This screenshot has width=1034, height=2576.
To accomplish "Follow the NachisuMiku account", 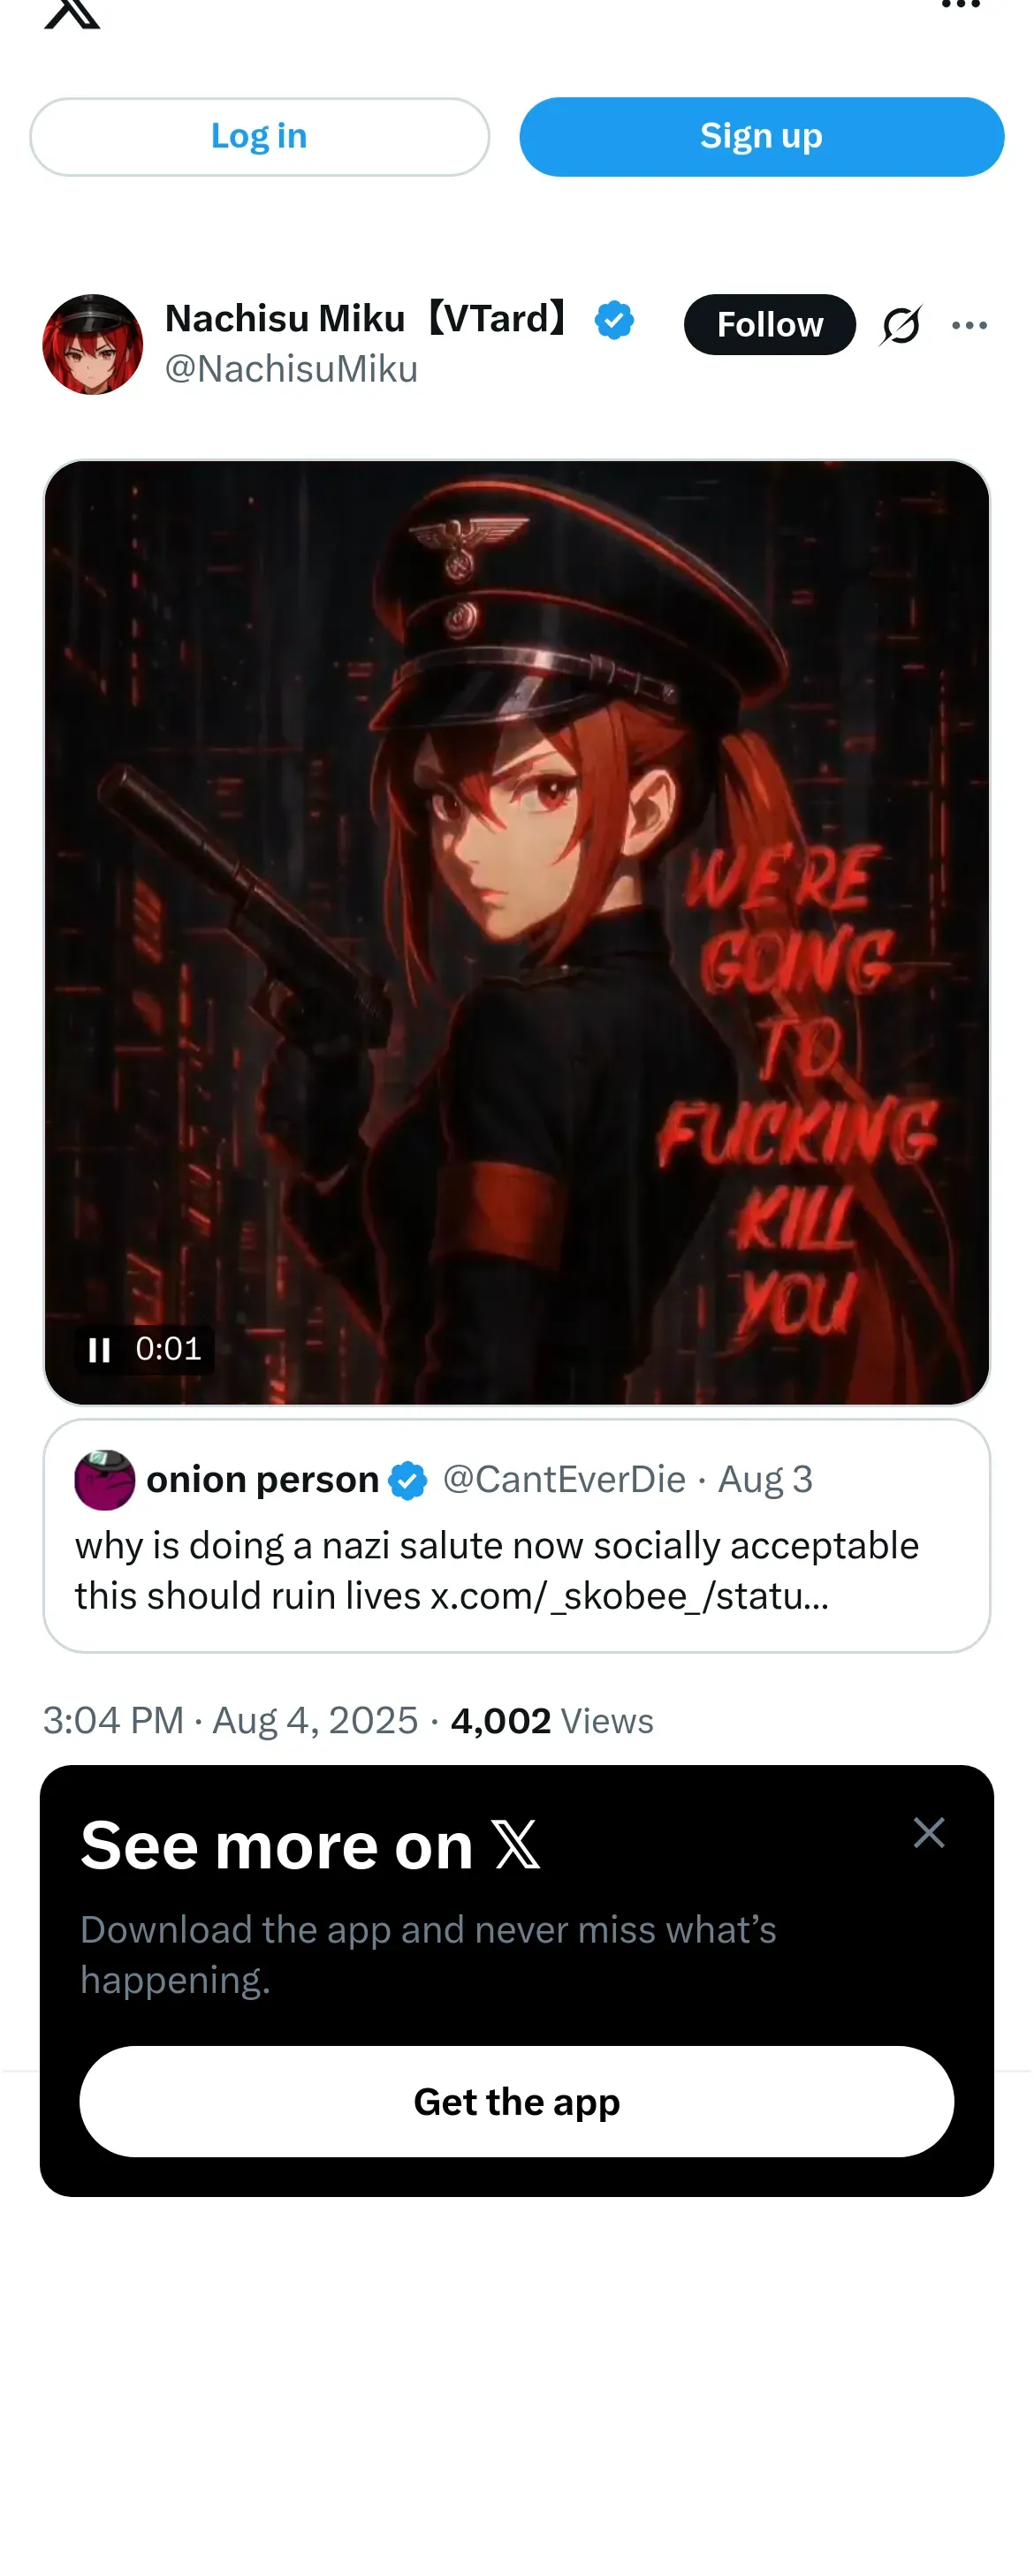I will pyautogui.click(x=769, y=325).
